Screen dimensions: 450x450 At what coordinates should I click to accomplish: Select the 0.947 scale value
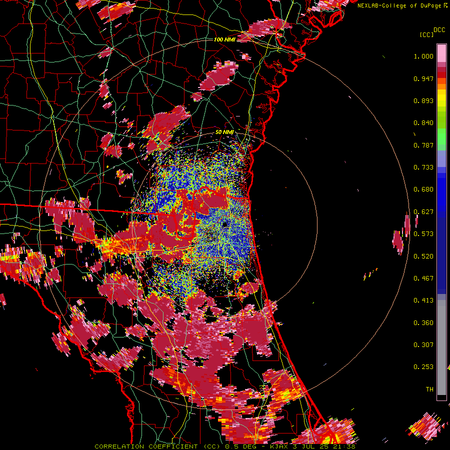(x=423, y=78)
